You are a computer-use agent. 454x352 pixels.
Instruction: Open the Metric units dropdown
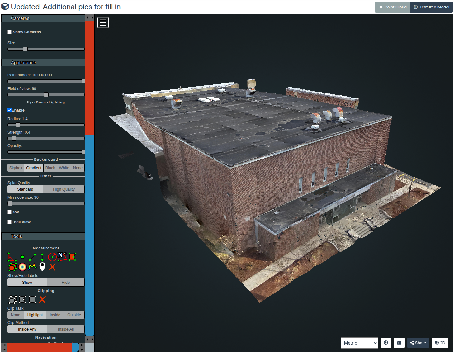[359, 343]
